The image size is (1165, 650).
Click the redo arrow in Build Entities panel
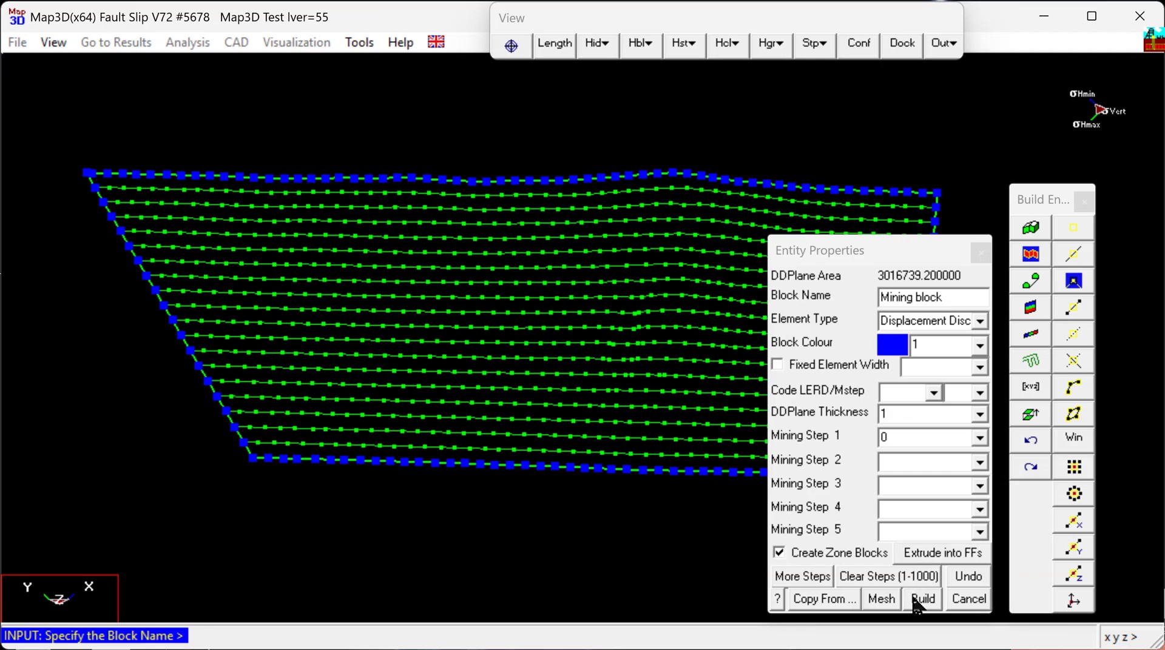(x=1030, y=467)
